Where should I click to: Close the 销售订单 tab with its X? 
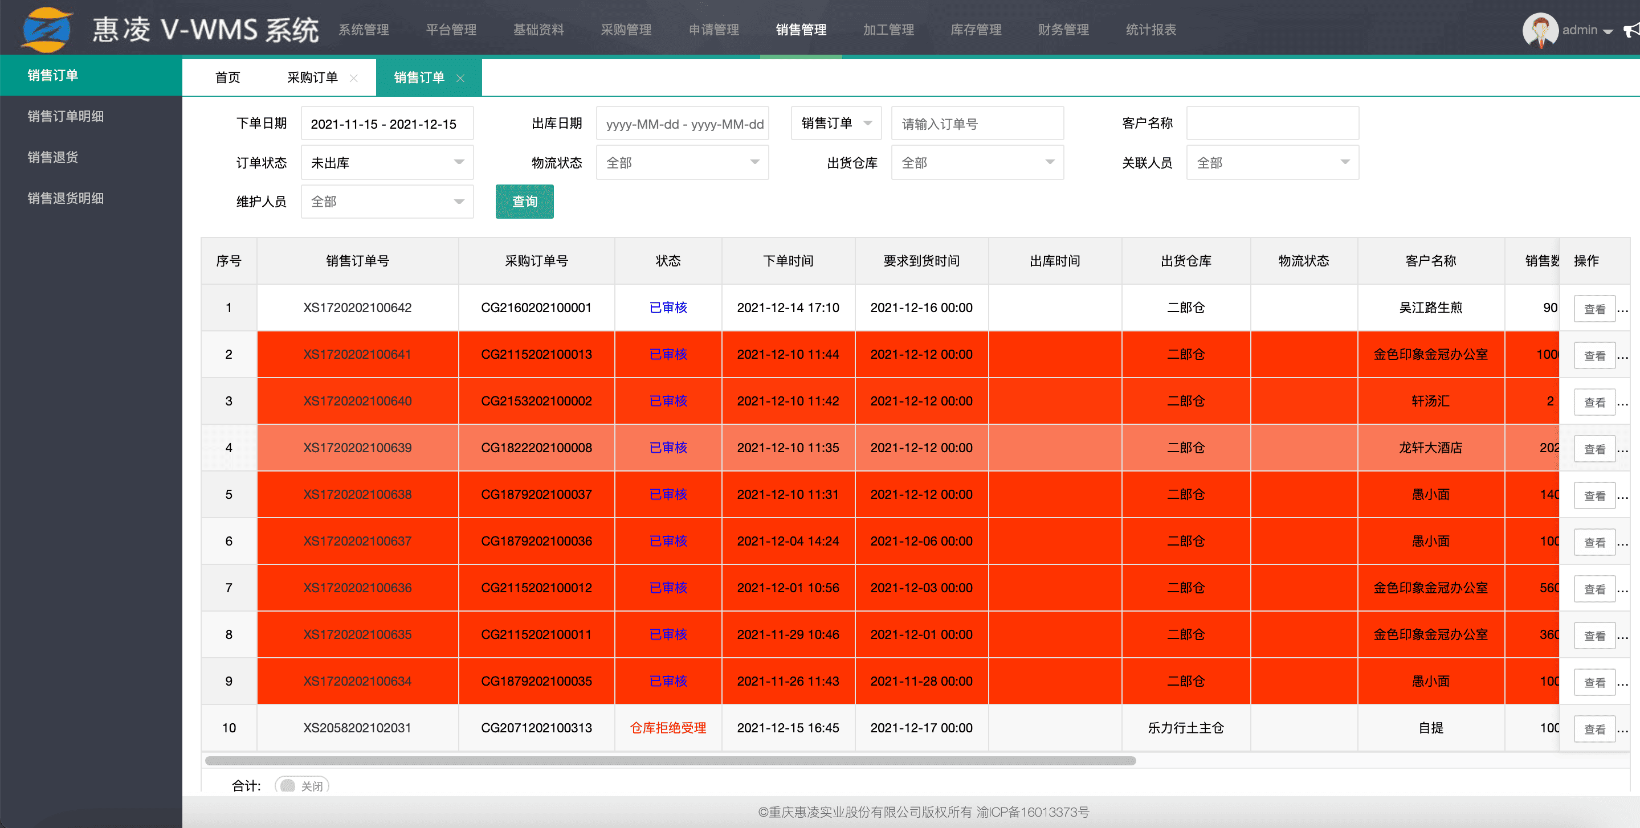click(460, 77)
